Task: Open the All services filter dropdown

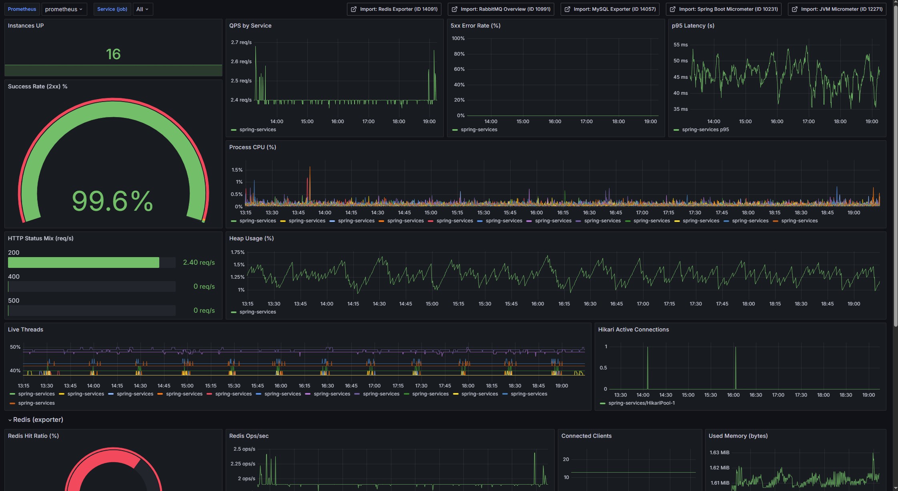Action: tap(142, 9)
